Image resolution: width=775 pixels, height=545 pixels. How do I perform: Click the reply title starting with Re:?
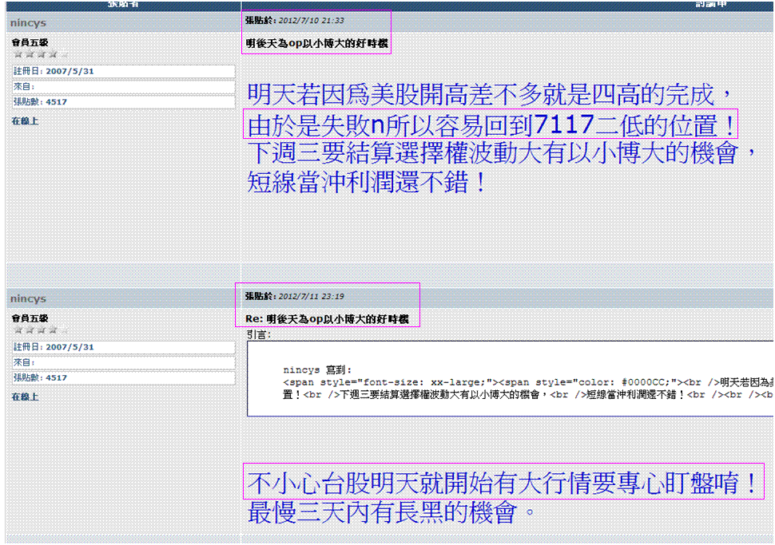pyautogui.click(x=327, y=319)
